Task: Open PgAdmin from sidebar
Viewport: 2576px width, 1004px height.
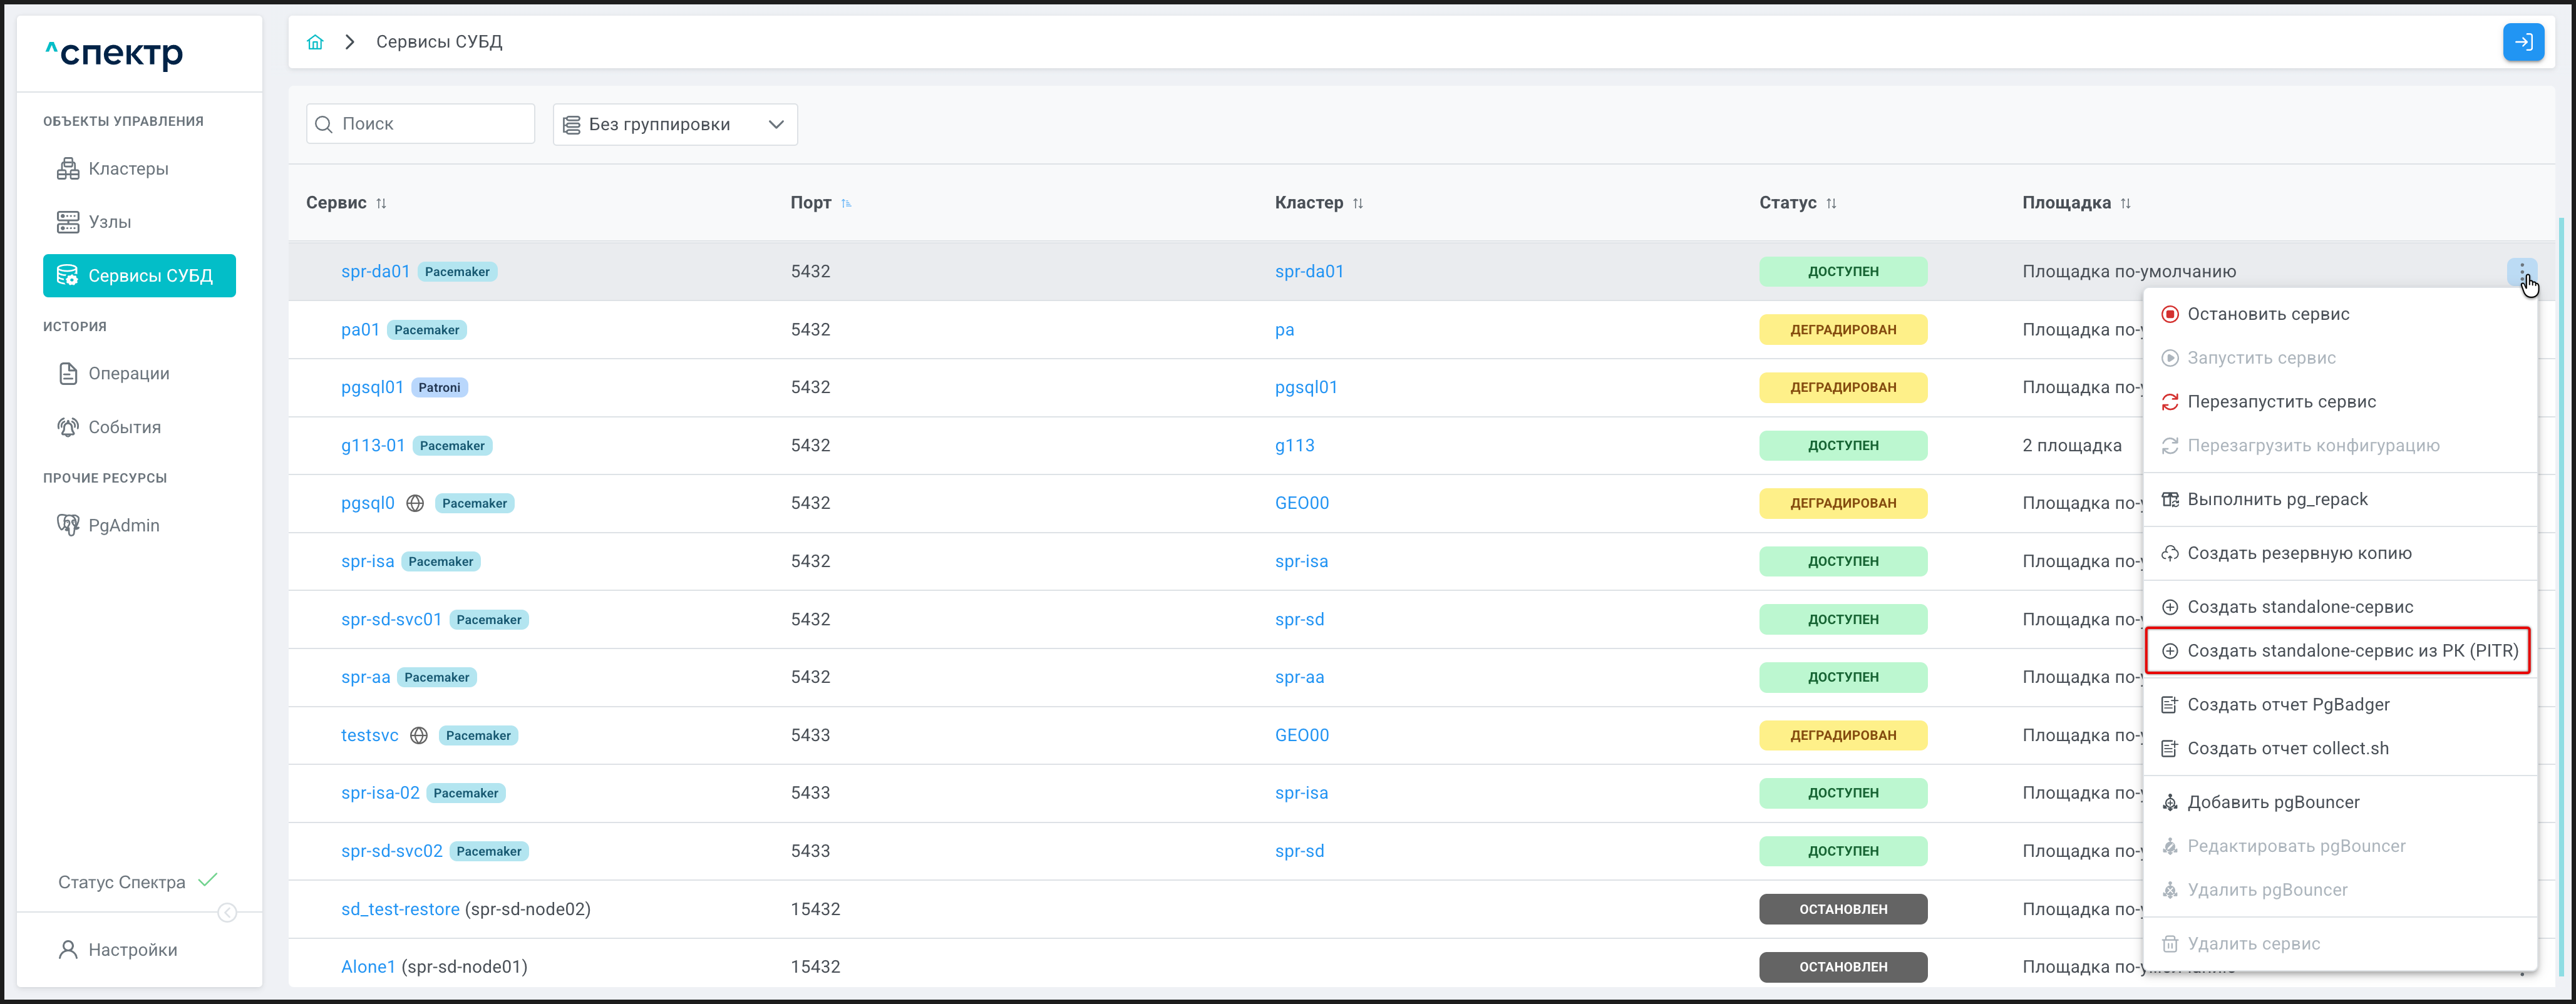Action: pyautogui.click(x=123, y=525)
